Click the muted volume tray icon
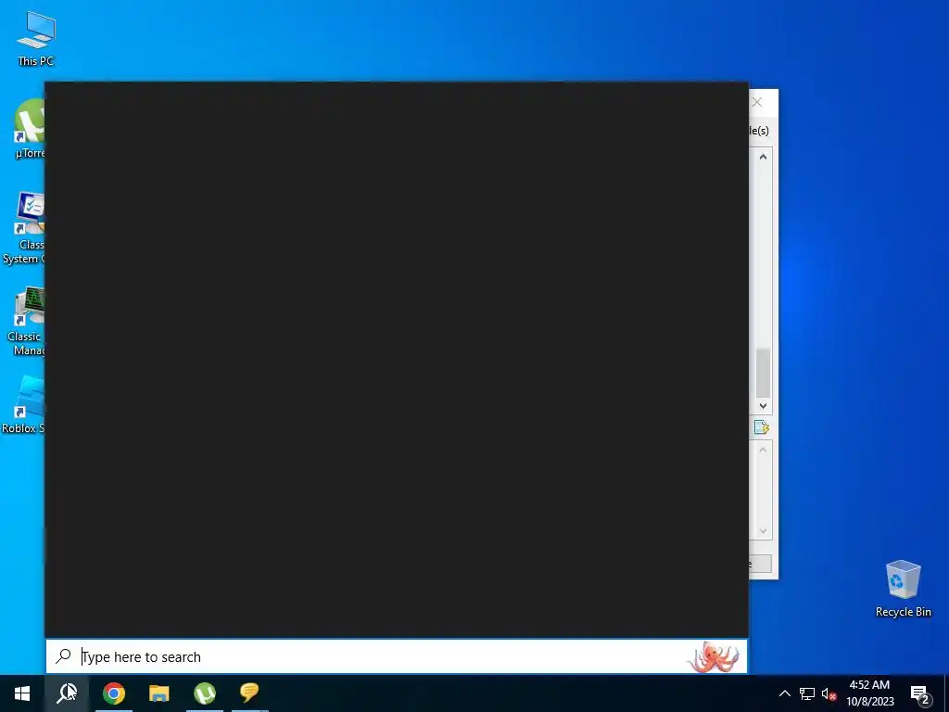 tap(829, 693)
